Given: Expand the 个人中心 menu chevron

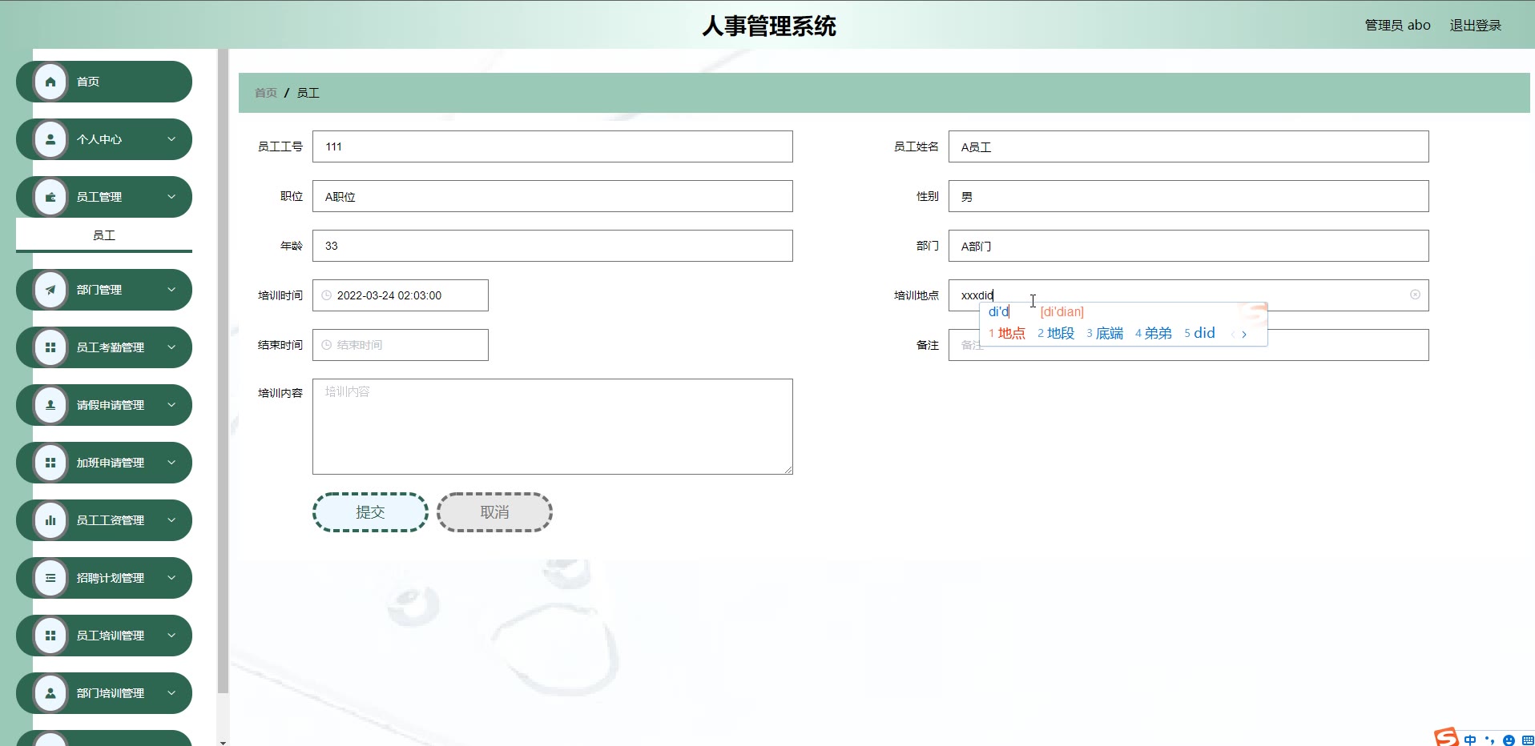Looking at the screenshot, I should [171, 139].
